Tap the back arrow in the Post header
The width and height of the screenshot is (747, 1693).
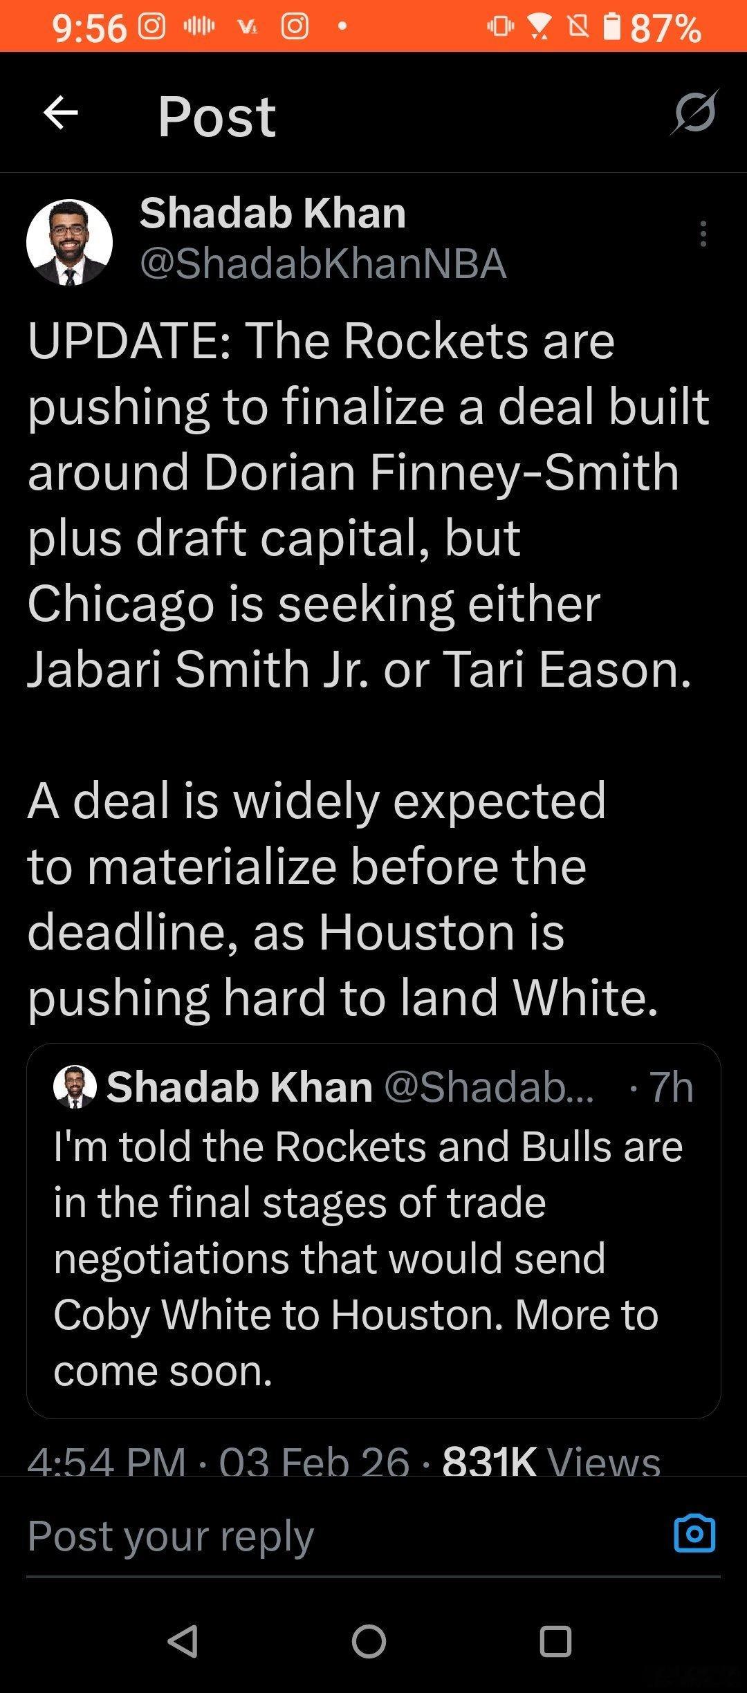60,113
